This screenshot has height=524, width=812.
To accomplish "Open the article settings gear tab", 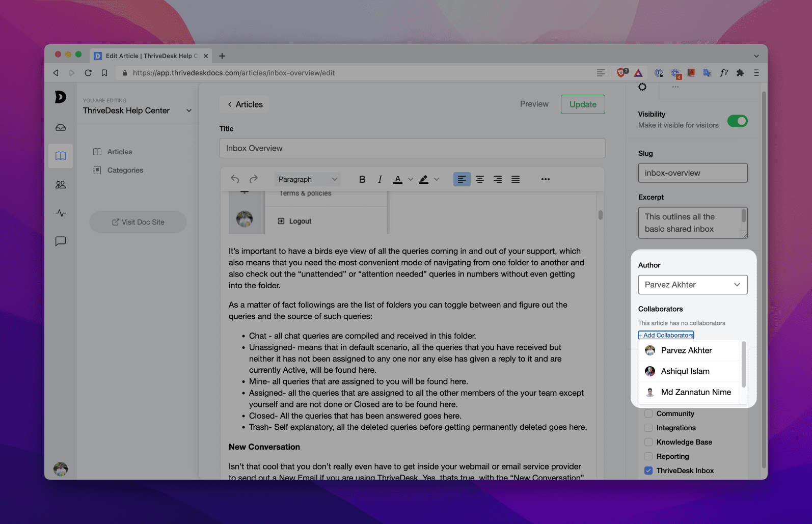I will click(x=642, y=87).
